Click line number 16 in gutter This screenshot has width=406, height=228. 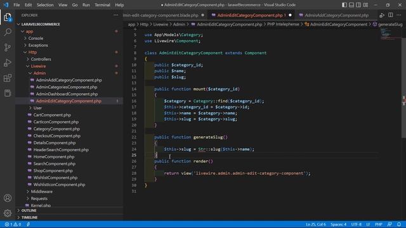pos(134,101)
